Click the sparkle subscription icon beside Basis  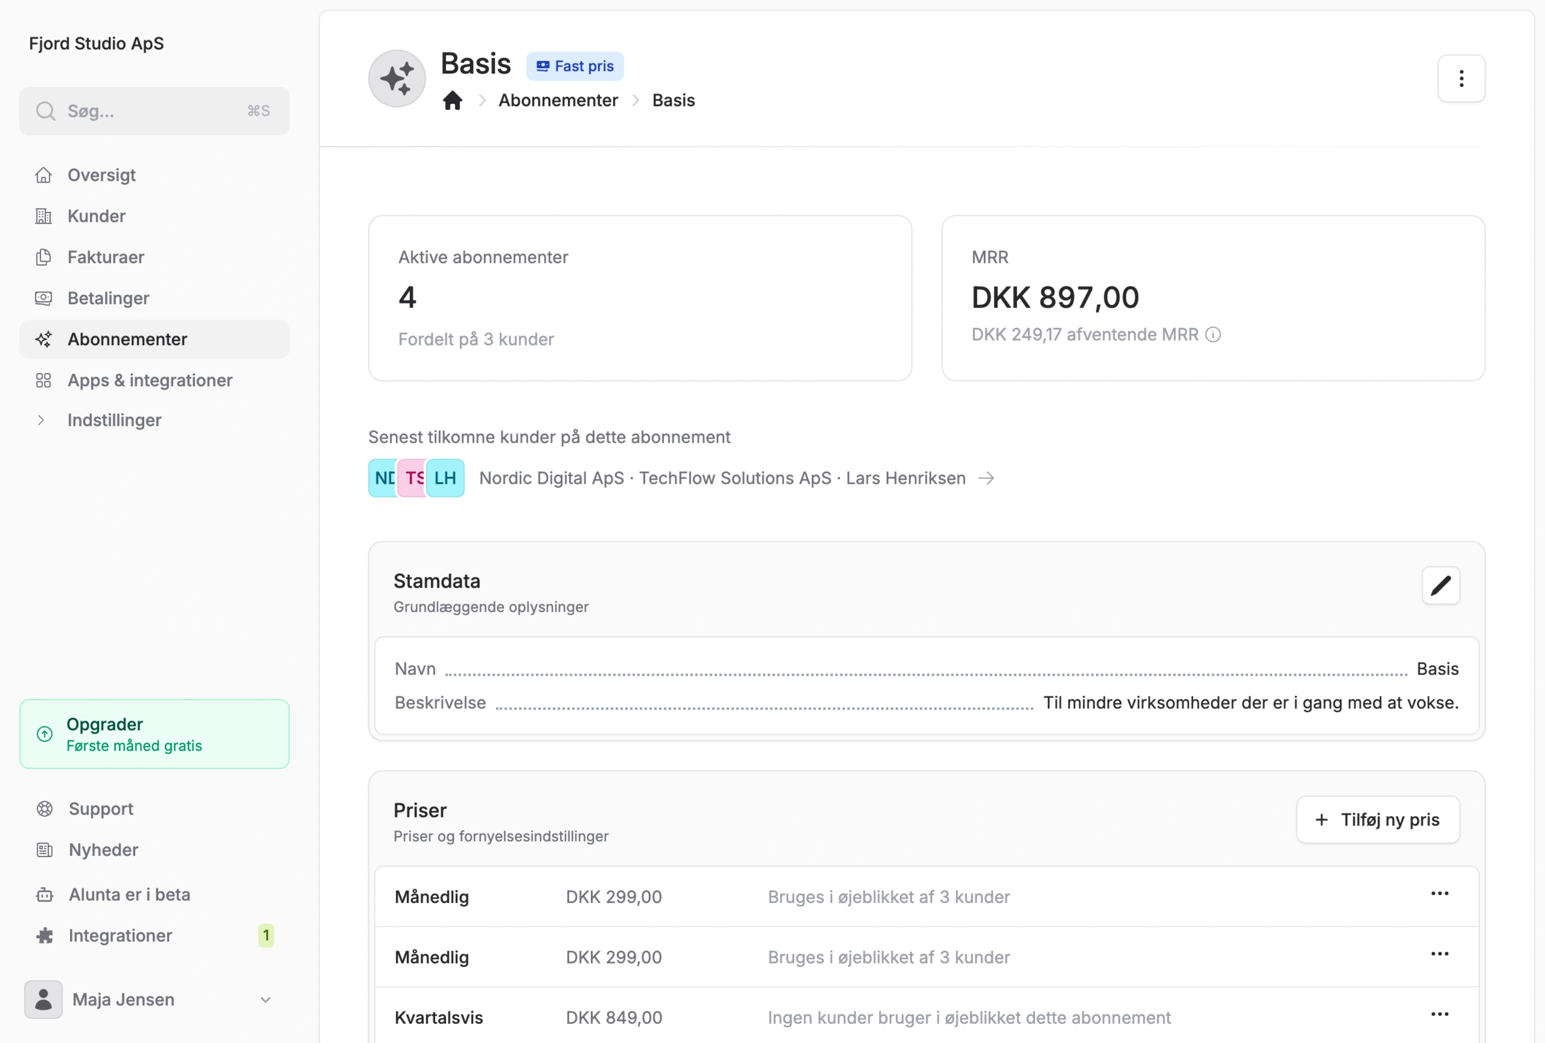pos(397,78)
